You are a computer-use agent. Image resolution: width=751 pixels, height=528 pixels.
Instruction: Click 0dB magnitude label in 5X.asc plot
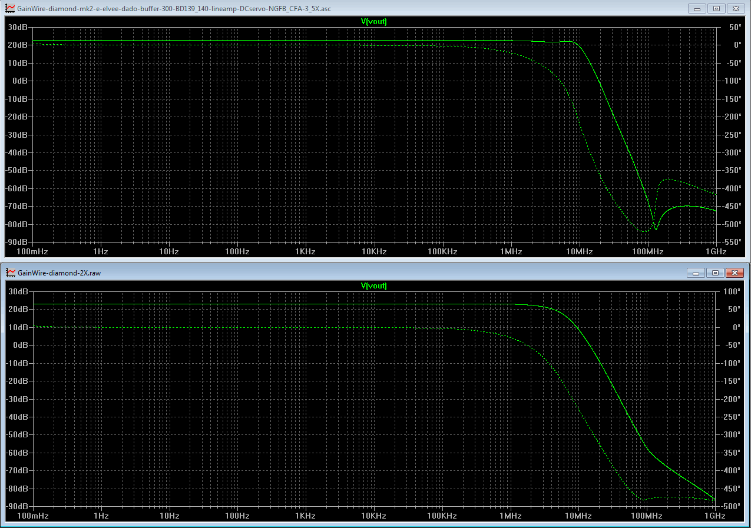click(x=19, y=81)
